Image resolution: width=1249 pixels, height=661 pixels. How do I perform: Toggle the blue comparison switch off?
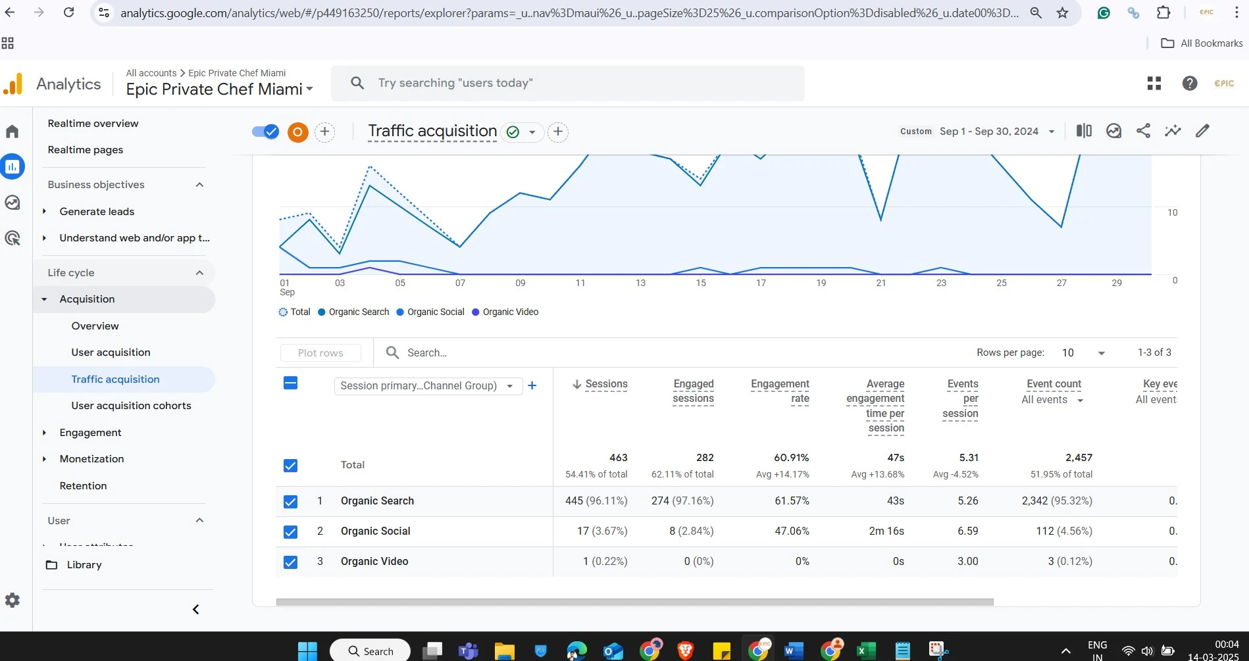(x=266, y=132)
